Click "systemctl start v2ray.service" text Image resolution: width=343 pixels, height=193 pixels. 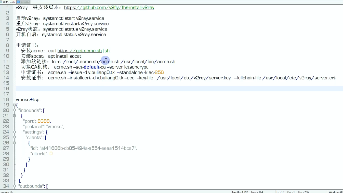click(74, 18)
